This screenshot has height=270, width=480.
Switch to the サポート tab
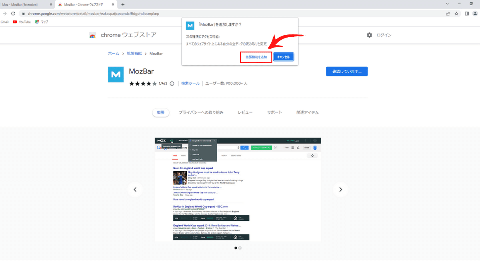[x=274, y=113]
